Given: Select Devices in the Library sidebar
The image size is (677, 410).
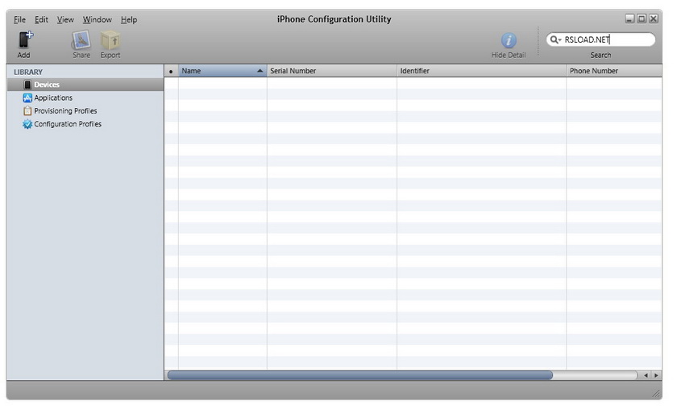Looking at the screenshot, I should pos(85,85).
